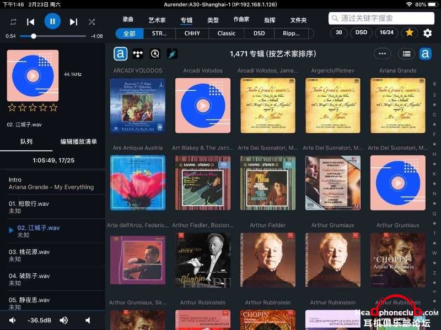
Task: Select the 全部 filter segment
Action: tap(130, 34)
